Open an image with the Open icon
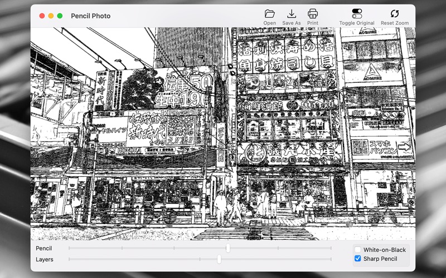This screenshot has height=278, width=446. pos(269,13)
